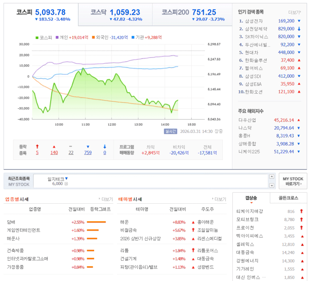Open 해운사 sector row
Image resolution: width=310 pixels, height=281 pixels.
coord(13,238)
